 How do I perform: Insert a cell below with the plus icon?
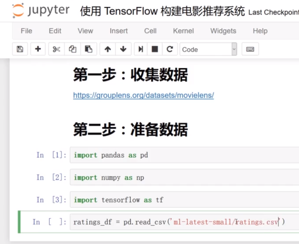[38, 49]
